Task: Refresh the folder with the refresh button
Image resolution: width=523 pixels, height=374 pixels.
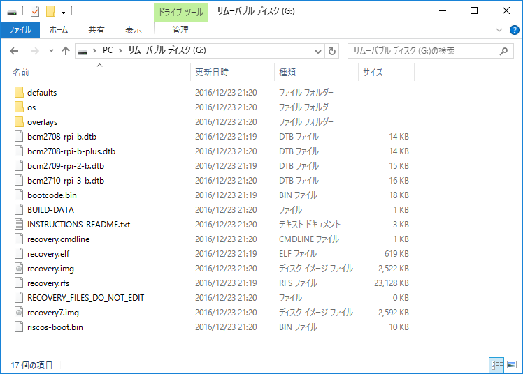Action: [x=332, y=51]
